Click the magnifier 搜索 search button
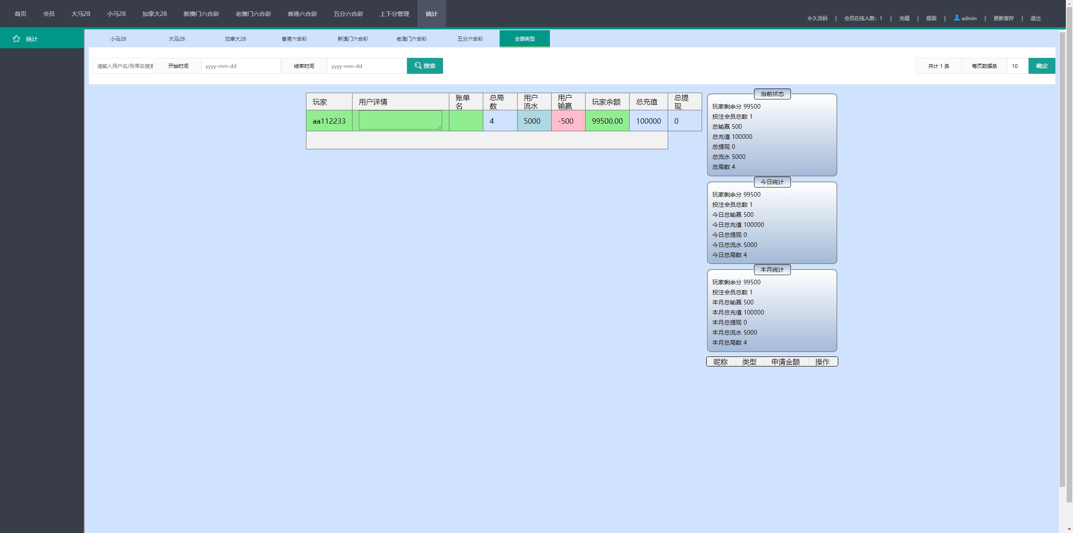1073x533 pixels. [x=425, y=66]
